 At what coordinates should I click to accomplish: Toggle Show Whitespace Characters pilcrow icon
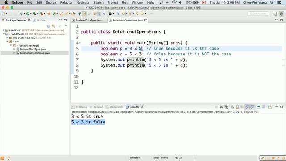(x=104, y=14)
